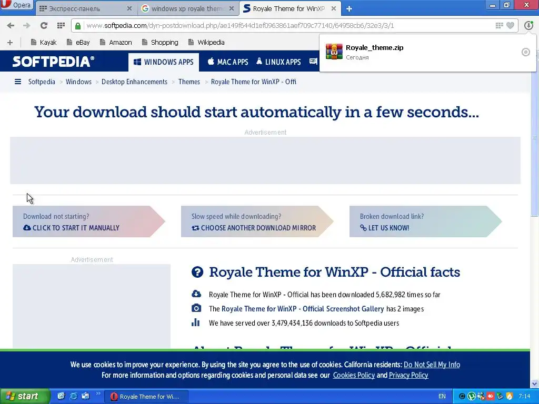This screenshot has height=404, width=539.
Task: Reload the current page
Action: (44, 25)
